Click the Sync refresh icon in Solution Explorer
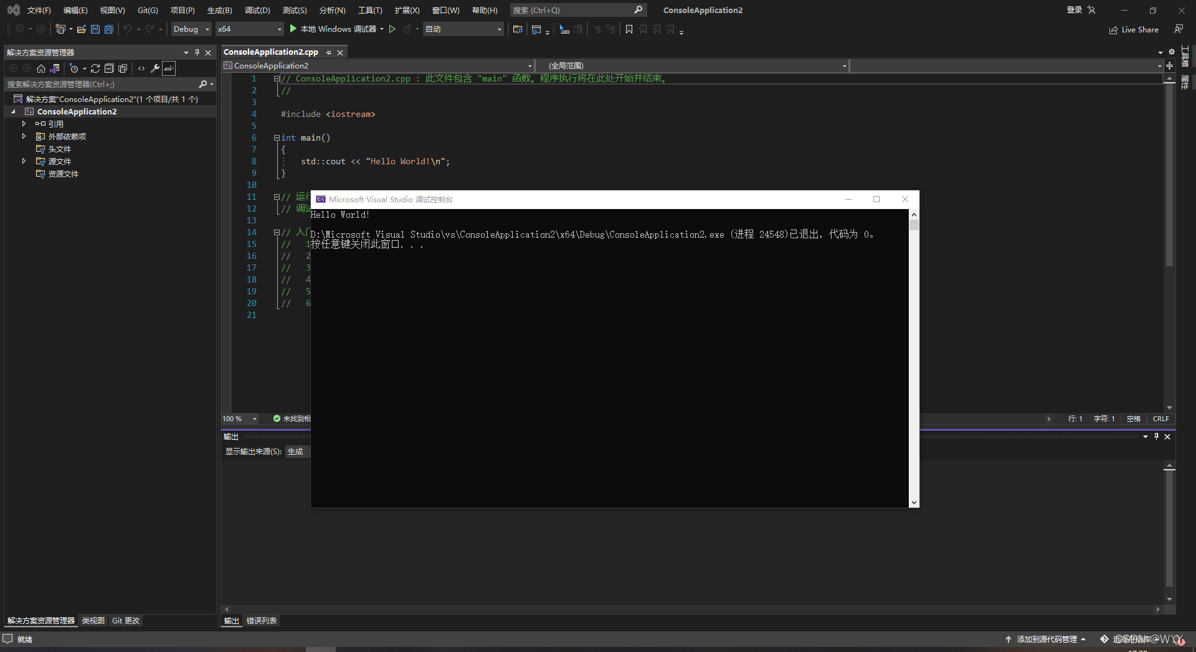The width and height of the screenshot is (1196, 652). coord(95,68)
